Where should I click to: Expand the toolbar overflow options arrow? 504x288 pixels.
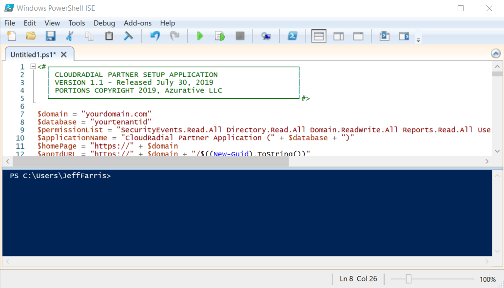[418, 40]
